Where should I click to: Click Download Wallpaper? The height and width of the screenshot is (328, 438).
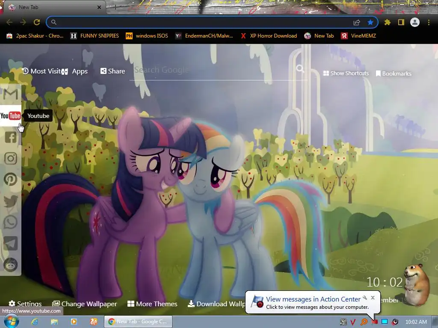click(x=216, y=304)
